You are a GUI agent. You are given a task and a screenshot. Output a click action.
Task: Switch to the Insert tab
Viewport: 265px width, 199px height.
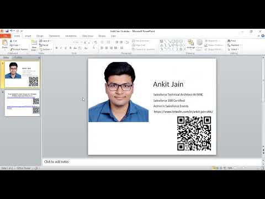pyautogui.click(x=28, y=36)
